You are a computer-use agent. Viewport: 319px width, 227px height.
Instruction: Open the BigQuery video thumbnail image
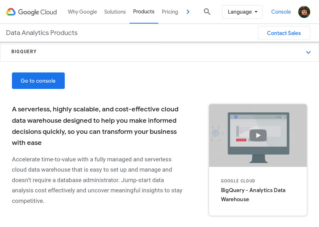point(258,136)
